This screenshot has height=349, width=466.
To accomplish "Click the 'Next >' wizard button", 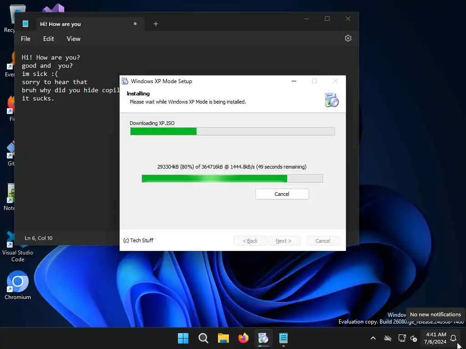I will (x=284, y=241).
